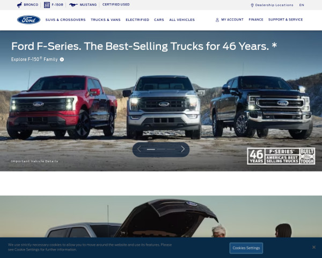This screenshot has width=322, height=258.
Task: Select All Vehicles in navigation
Action: point(182,20)
